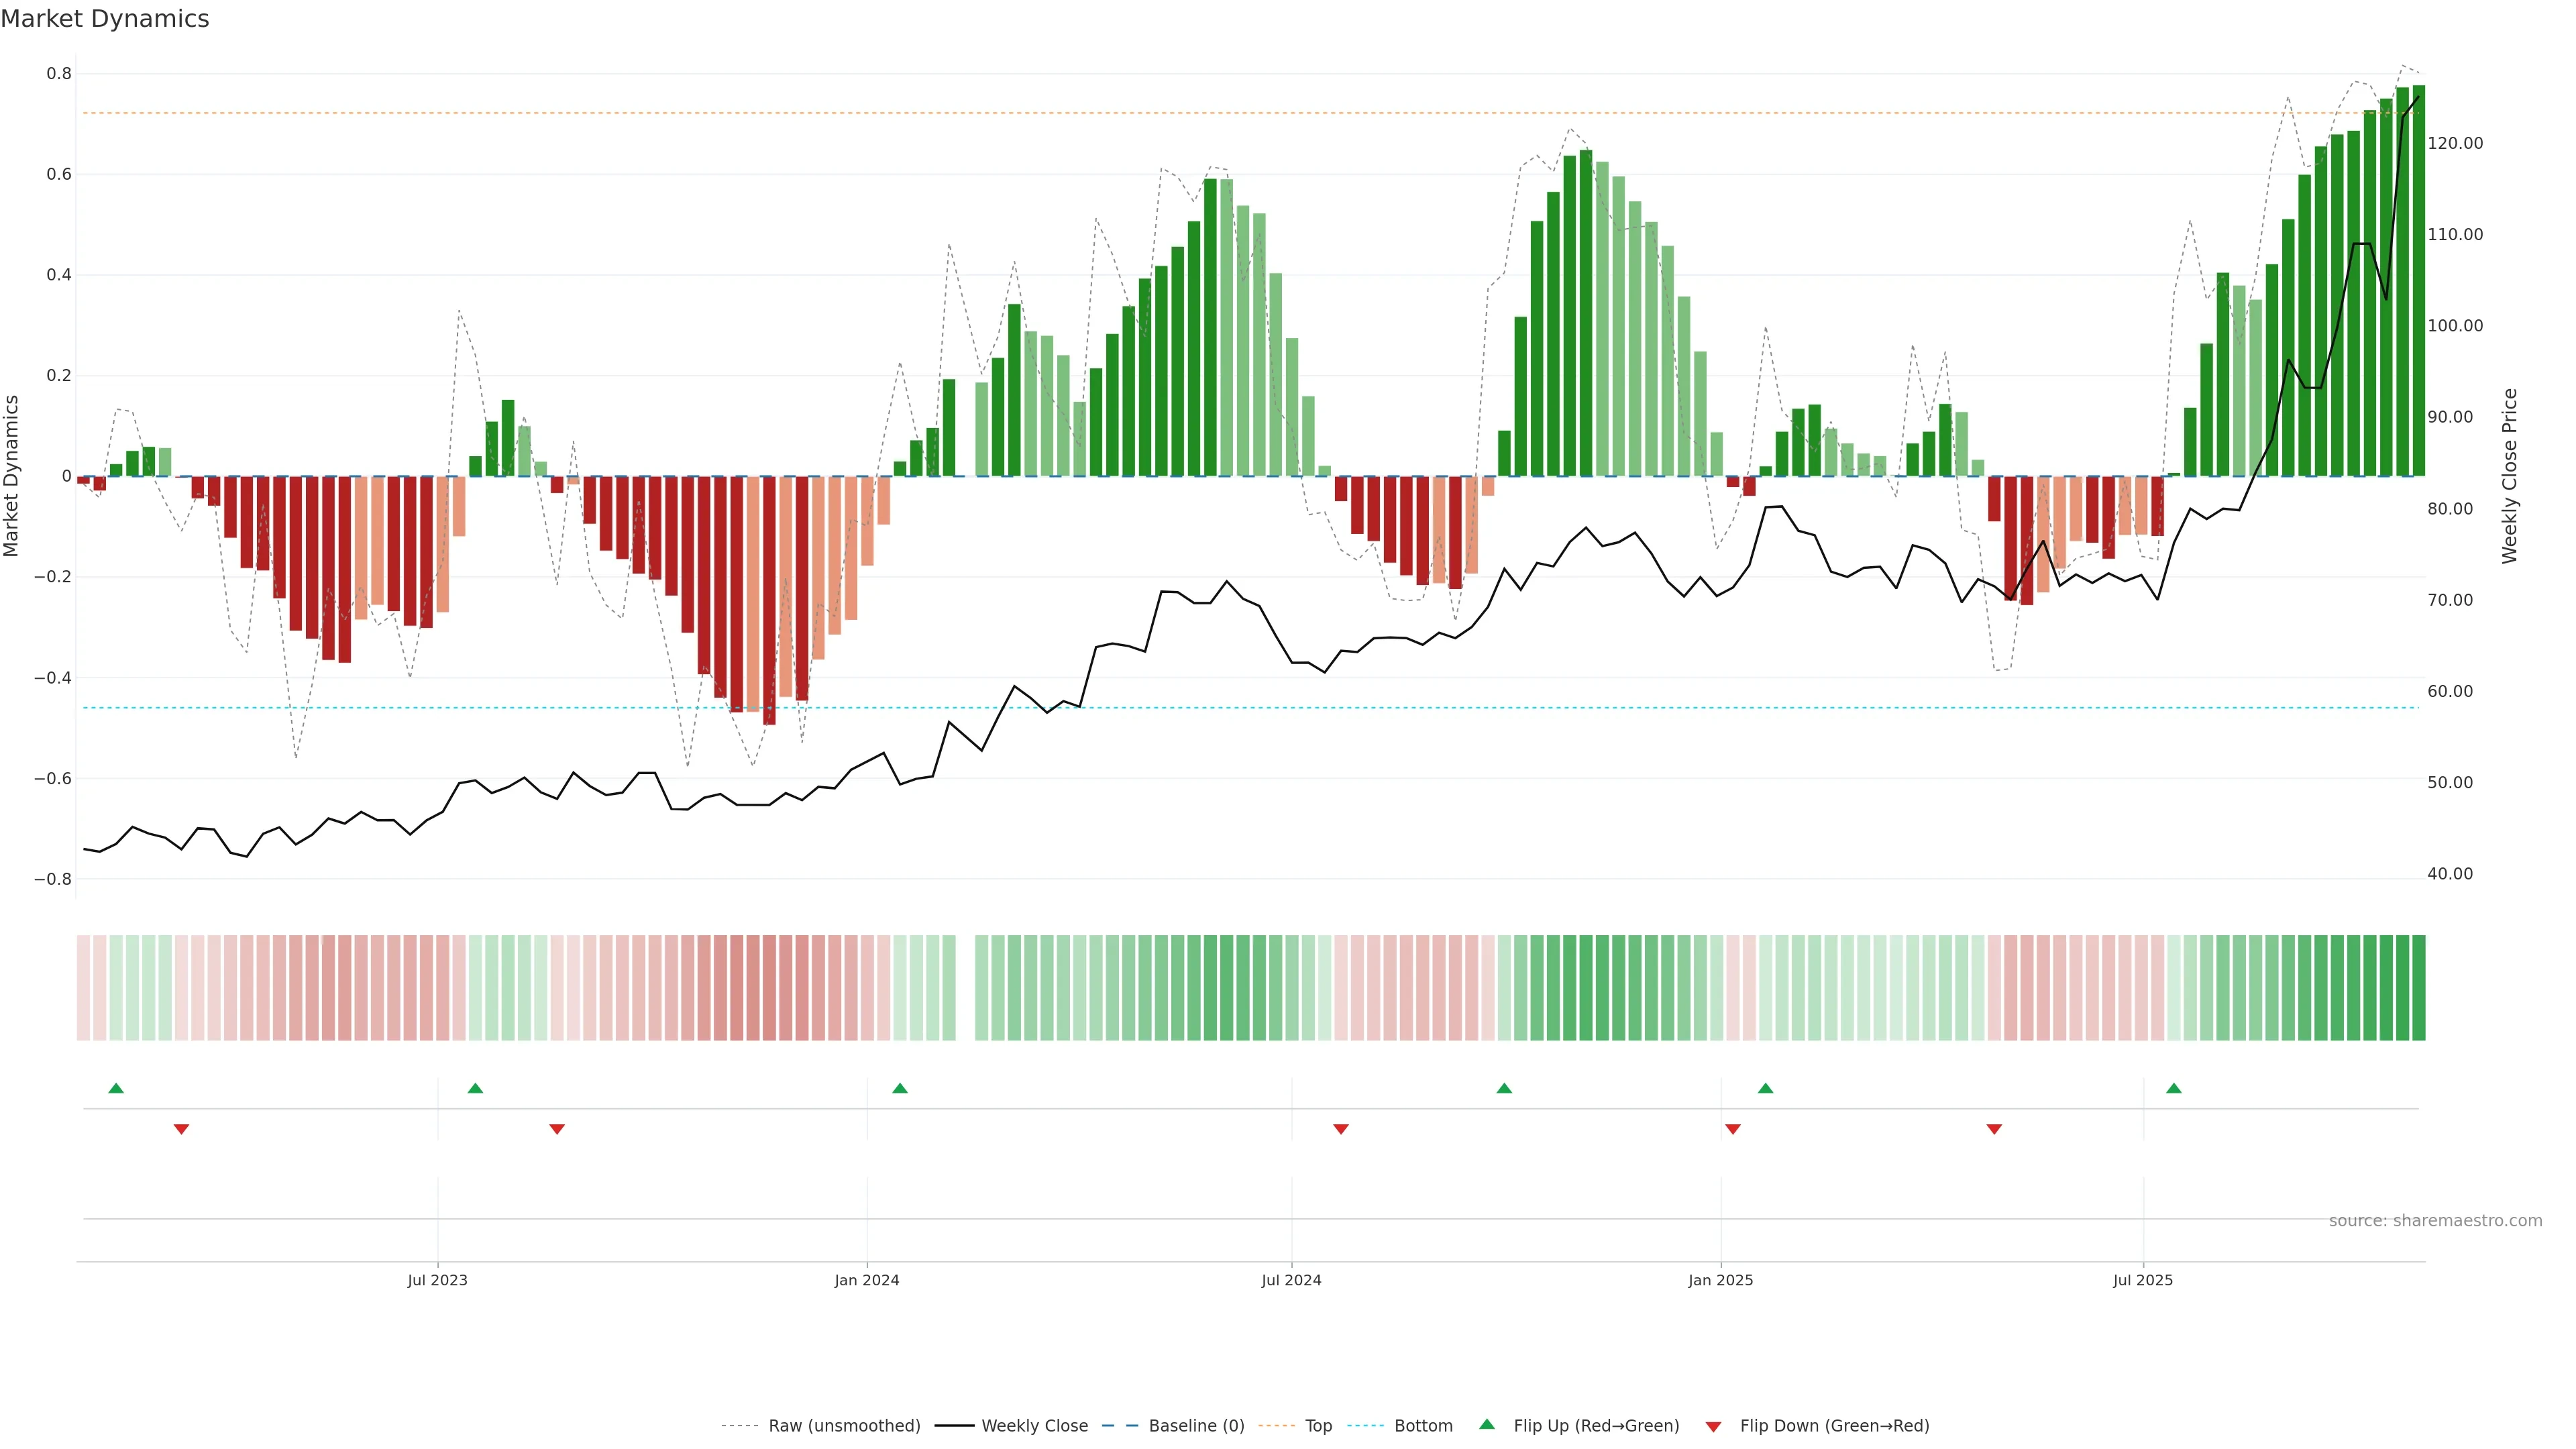Click the last red flip-down marker before Jul 2025
The height and width of the screenshot is (1449, 2576).
(1994, 1129)
